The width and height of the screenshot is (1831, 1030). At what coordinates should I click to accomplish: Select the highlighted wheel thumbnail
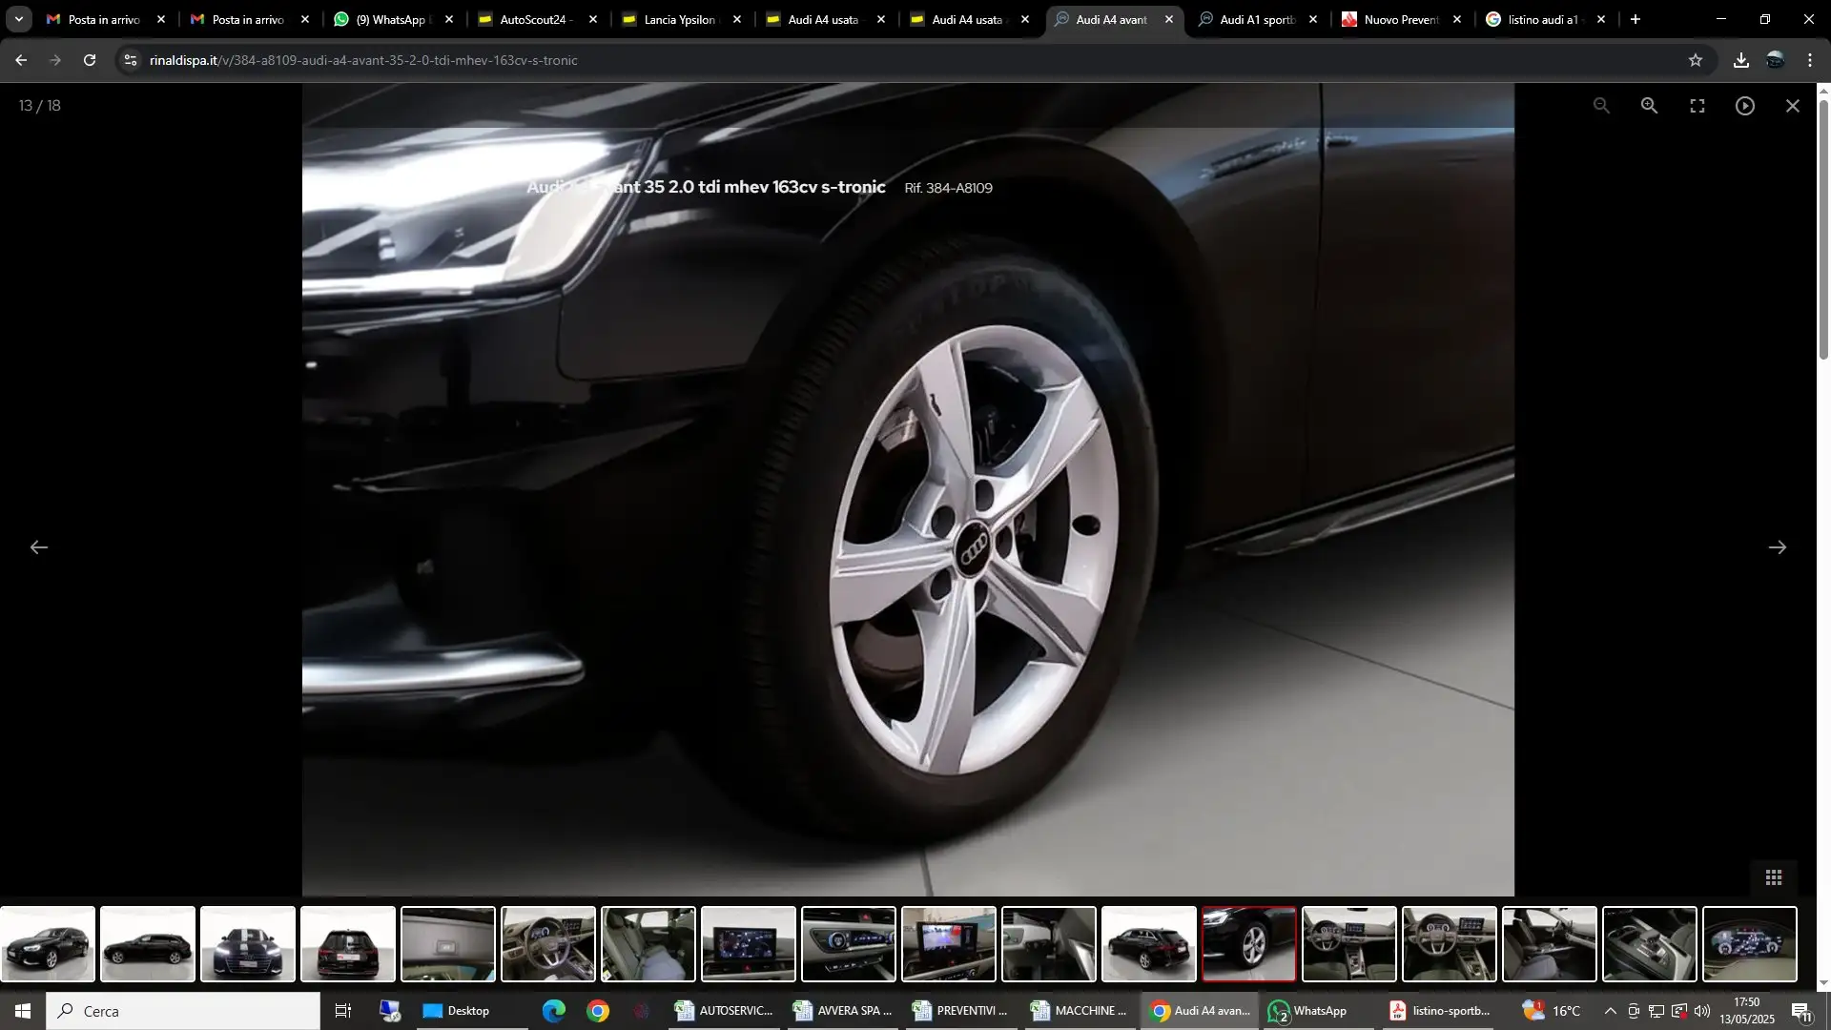pos(1249,944)
